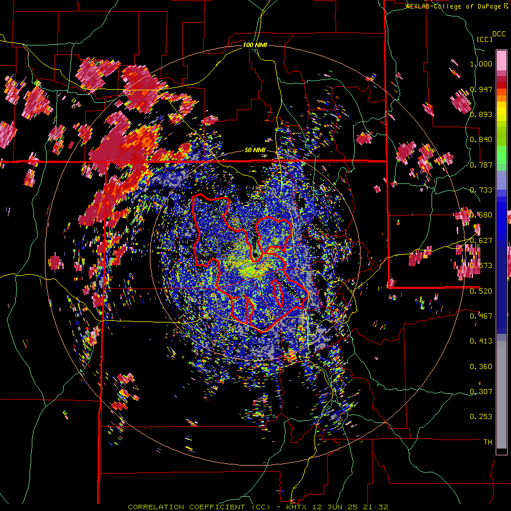Click the TH threshold label on the scale

pos(488,442)
